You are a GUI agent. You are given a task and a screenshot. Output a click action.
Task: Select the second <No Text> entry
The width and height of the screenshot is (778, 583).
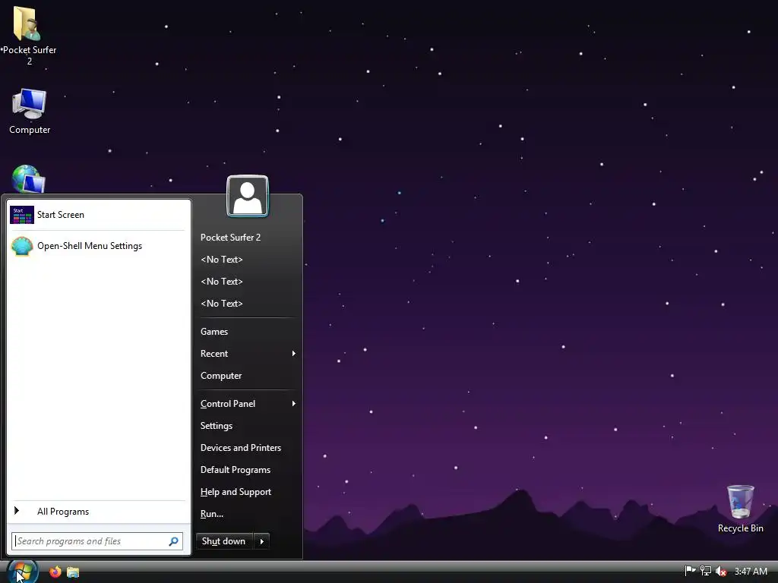point(222,281)
